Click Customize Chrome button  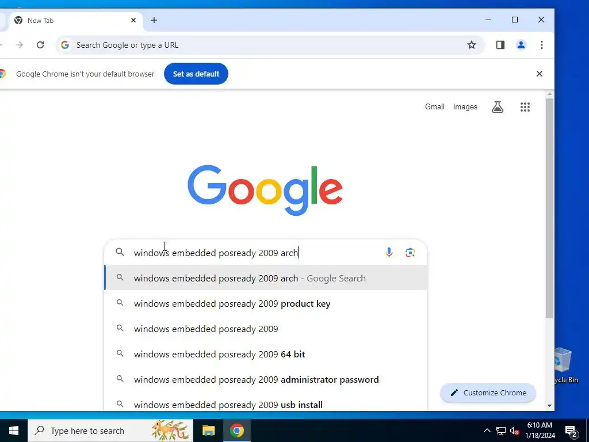488,393
